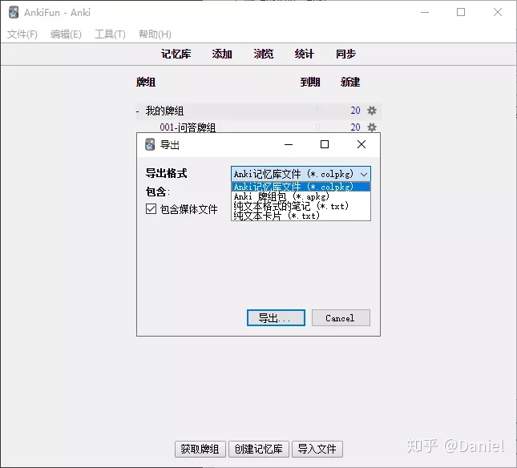Click the Anki app icon in main title bar
The height and width of the screenshot is (468, 517).
14,12
